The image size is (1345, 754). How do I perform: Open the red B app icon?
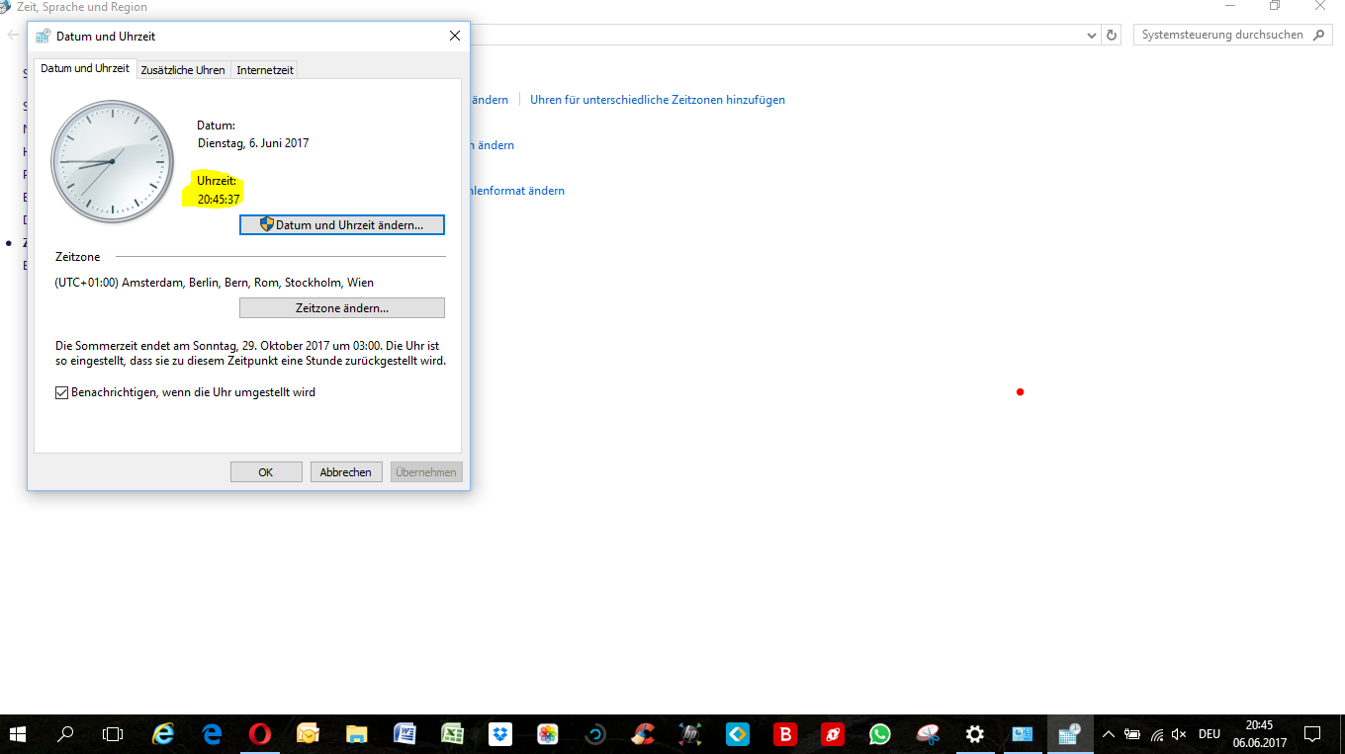(x=785, y=734)
